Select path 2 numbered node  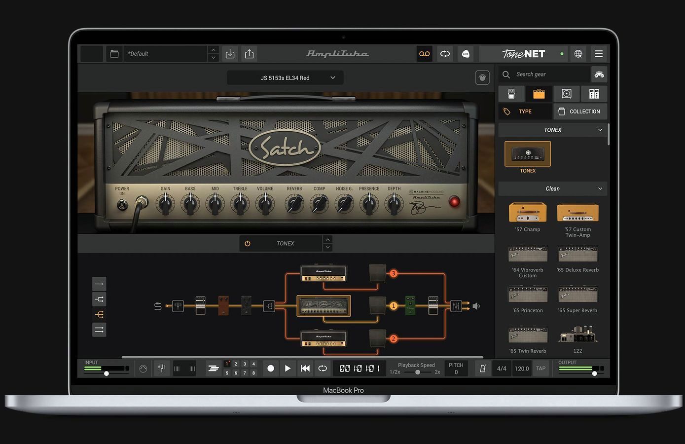coord(394,338)
